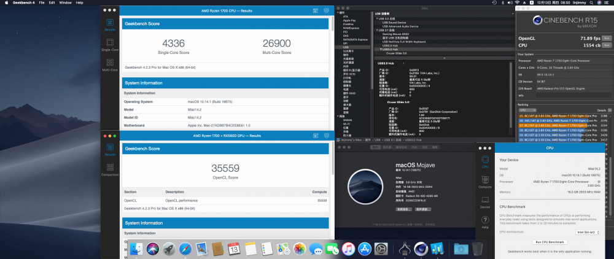This screenshot has height=259, width=614.
Task: Open CPU Architecture Intel (64-bit) dropdown
Action: [588, 232]
